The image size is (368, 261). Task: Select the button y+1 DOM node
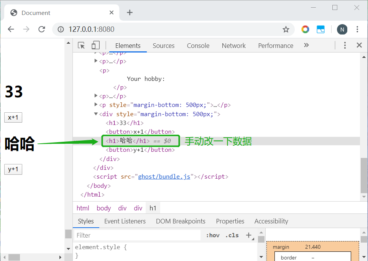click(x=140, y=150)
